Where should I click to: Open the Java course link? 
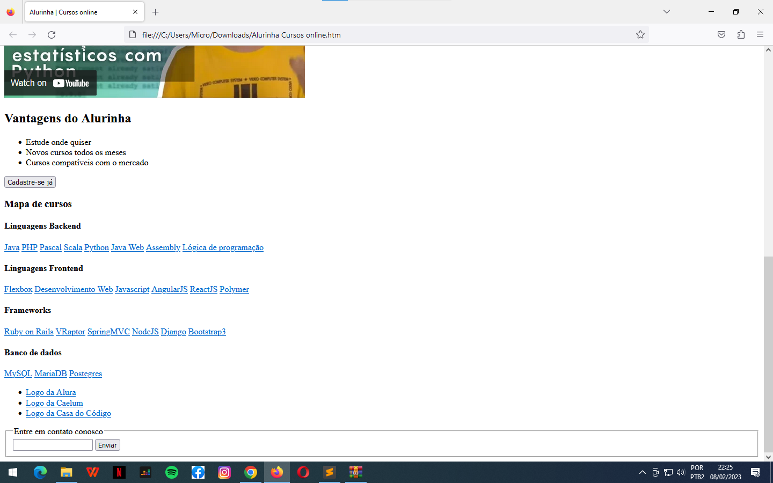12,247
